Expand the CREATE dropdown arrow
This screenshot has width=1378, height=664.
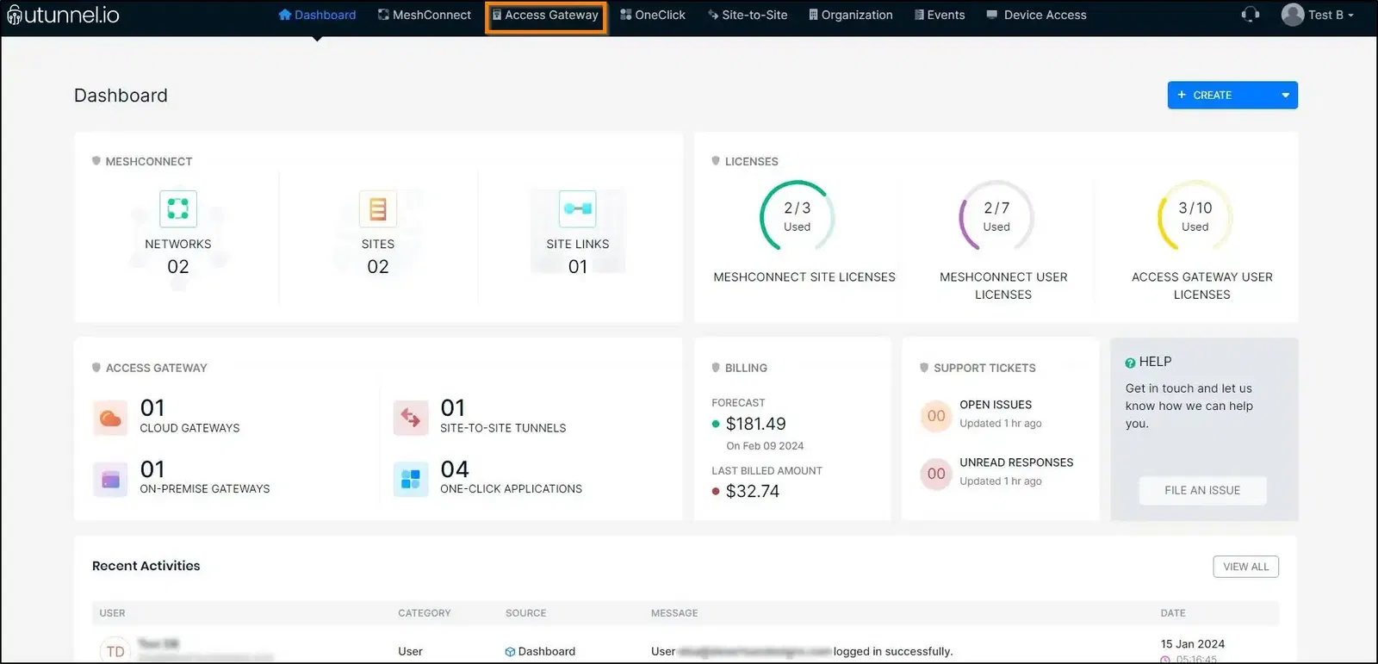1286,95
